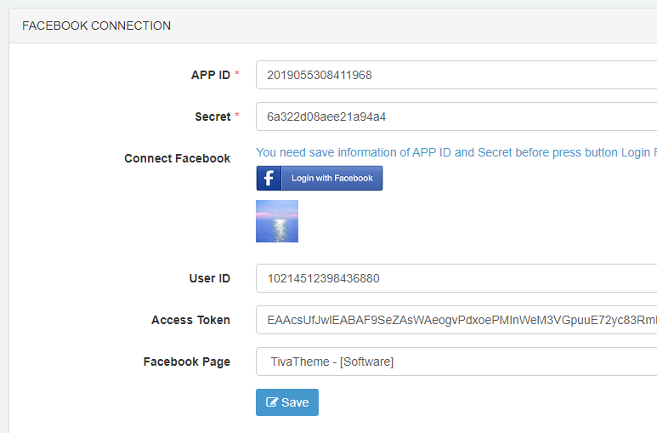This screenshot has height=433, width=657.
Task: Click the APP ID label
Action: click(210, 75)
